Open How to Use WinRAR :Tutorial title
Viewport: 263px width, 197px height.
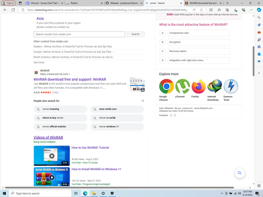point(90,148)
